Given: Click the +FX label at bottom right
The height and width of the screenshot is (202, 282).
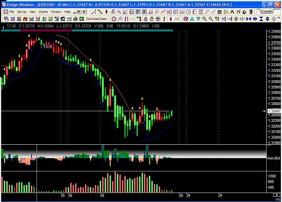Looking at the screenshot, I should 277,199.
